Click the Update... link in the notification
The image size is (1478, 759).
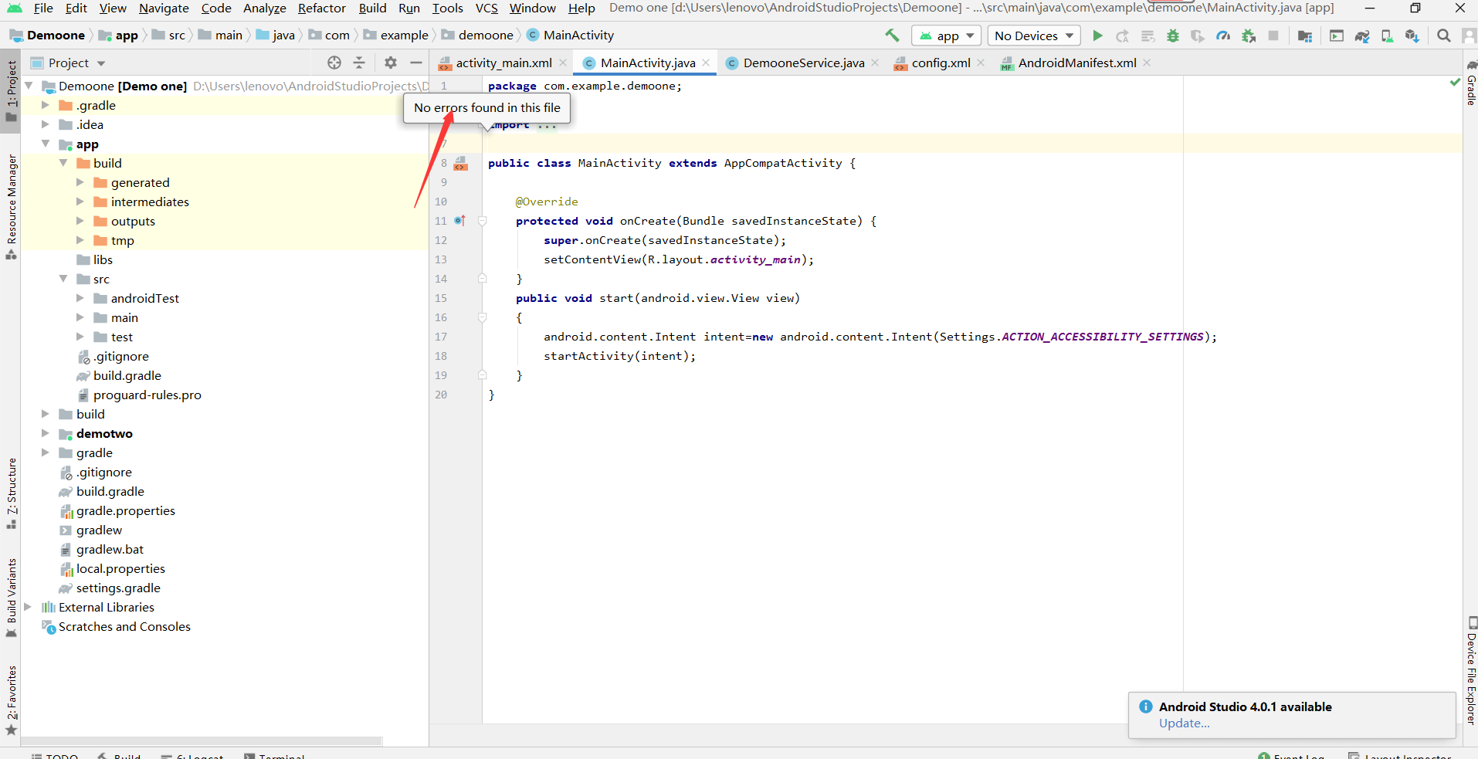point(1183,723)
